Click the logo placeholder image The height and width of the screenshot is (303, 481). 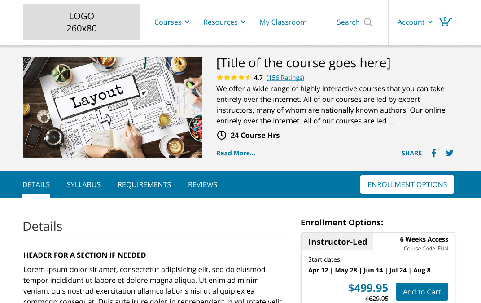tap(82, 22)
